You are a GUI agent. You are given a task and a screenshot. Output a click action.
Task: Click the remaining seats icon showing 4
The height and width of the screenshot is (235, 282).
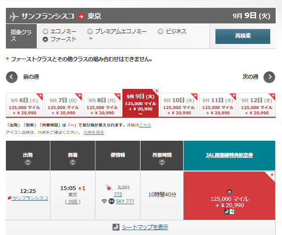tap(229, 212)
